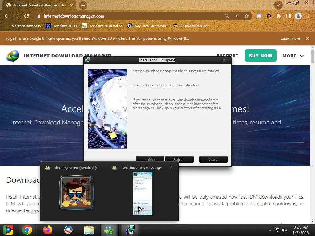Click Learn more in the update banner
The height and width of the screenshot is (236, 315).
coord(290,38)
